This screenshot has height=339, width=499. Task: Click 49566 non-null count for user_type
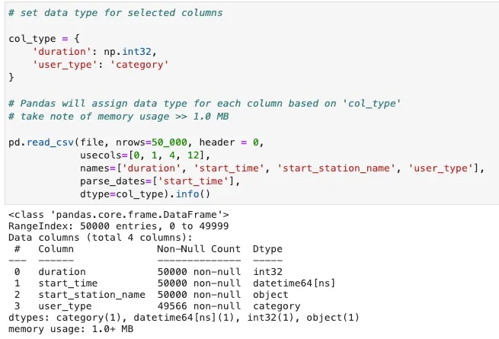[x=199, y=306]
